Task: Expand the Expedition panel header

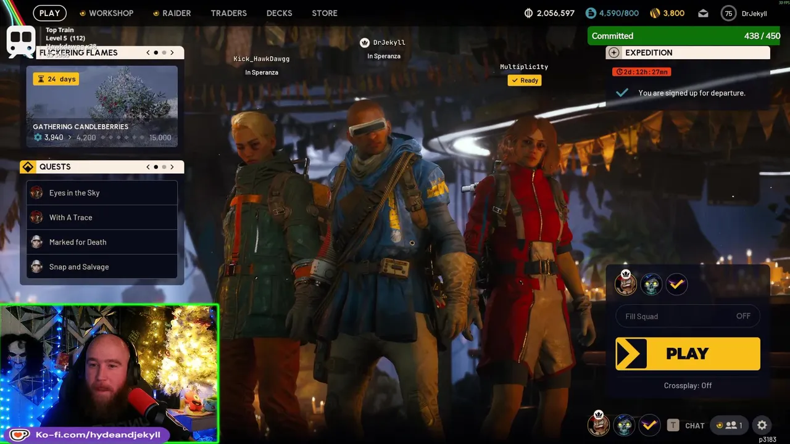Action: 688,52
